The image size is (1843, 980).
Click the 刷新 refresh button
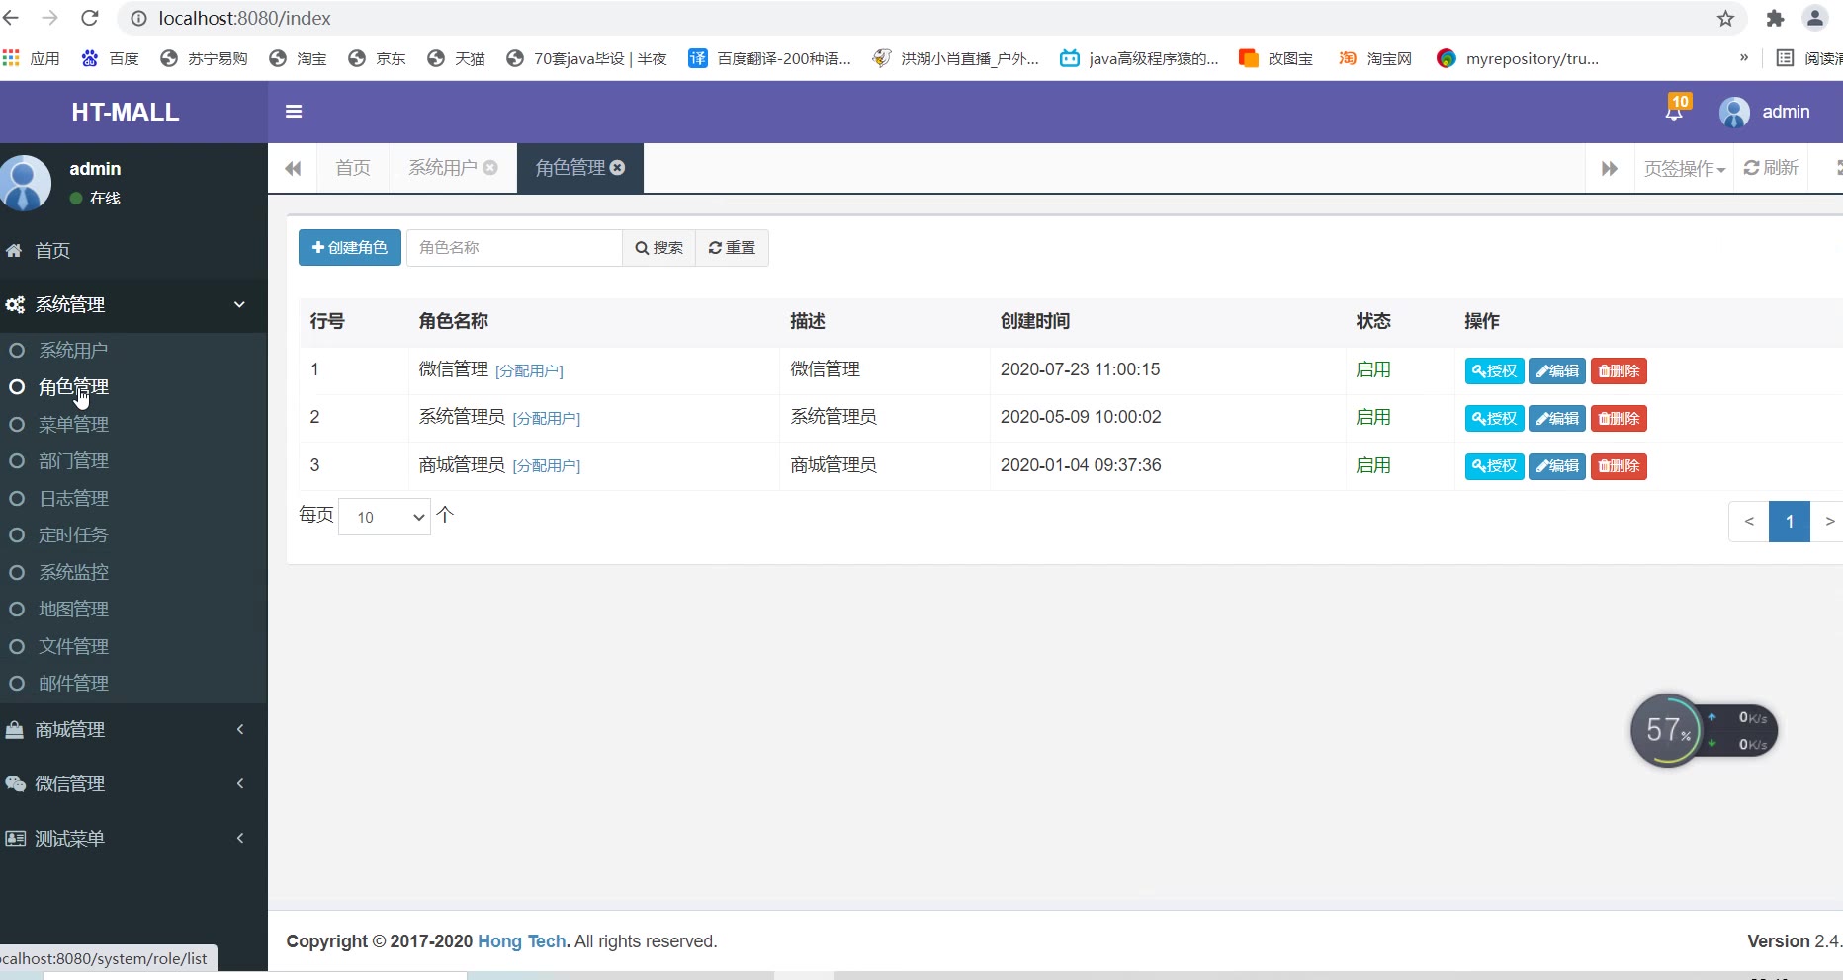tap(1771, 168)
